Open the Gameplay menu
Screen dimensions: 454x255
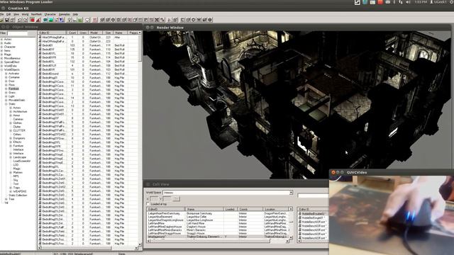tap(65, 14)
